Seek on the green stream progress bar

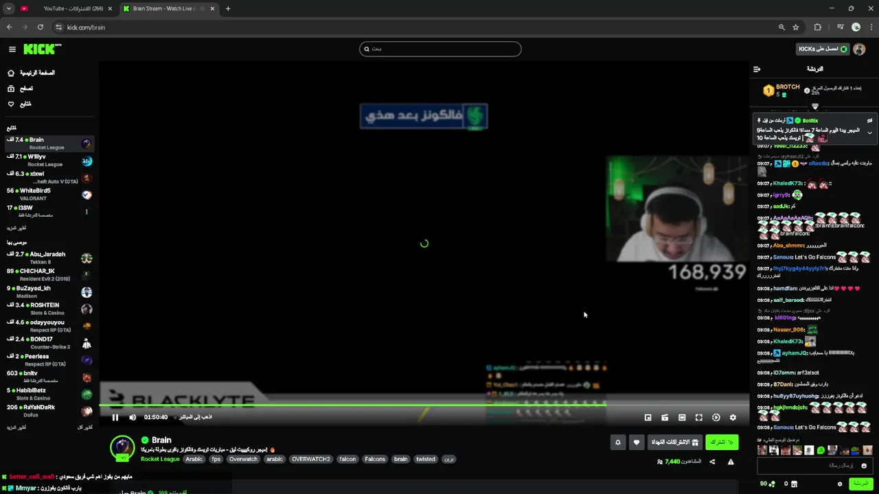pos(424,405)
